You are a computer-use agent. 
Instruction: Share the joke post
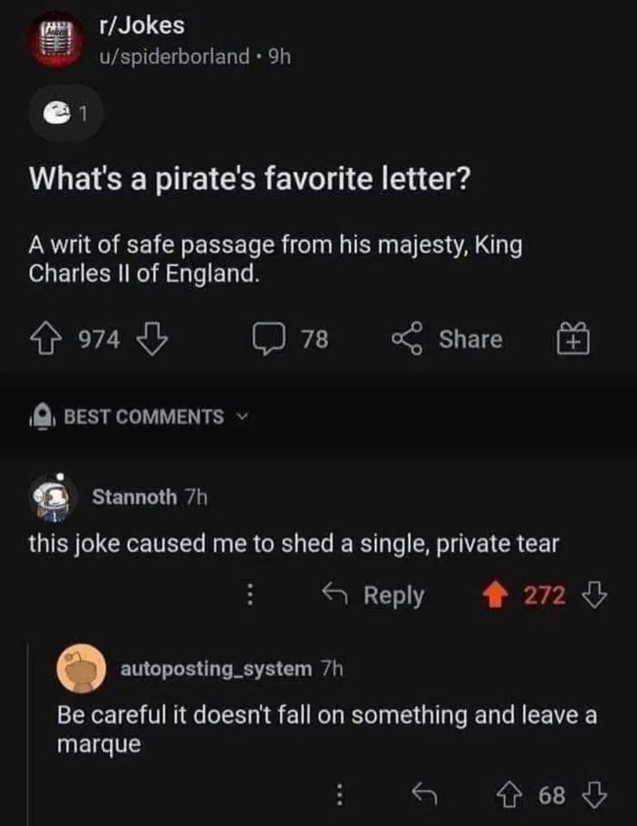click(x=449, y=339)
